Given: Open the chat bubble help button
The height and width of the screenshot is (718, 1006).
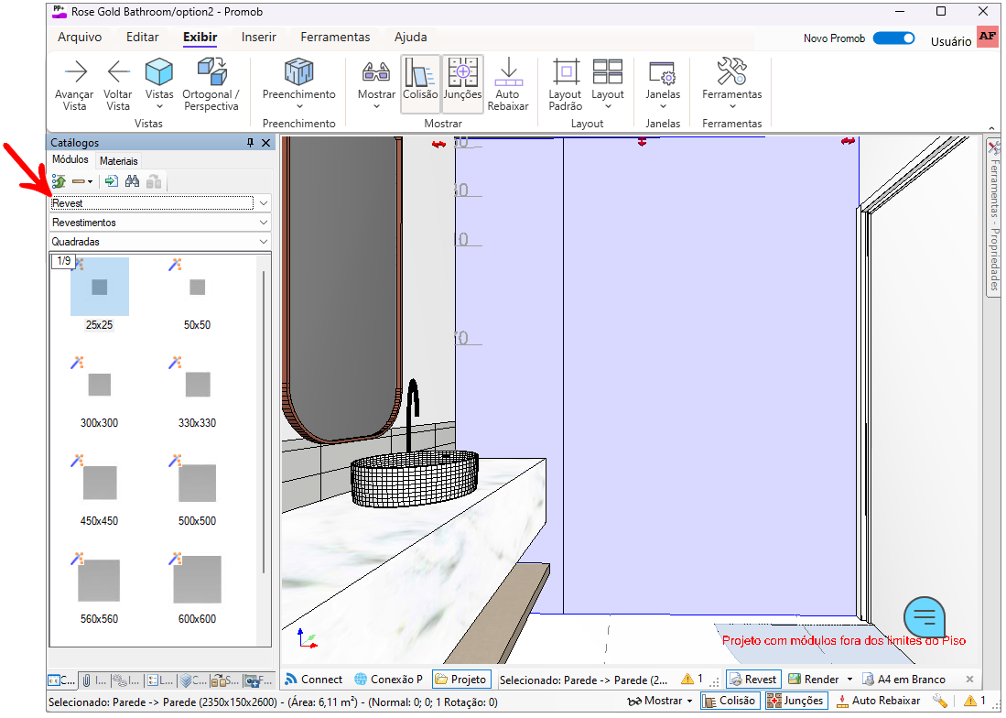Looking at the screenshot, I should point(924,617).
